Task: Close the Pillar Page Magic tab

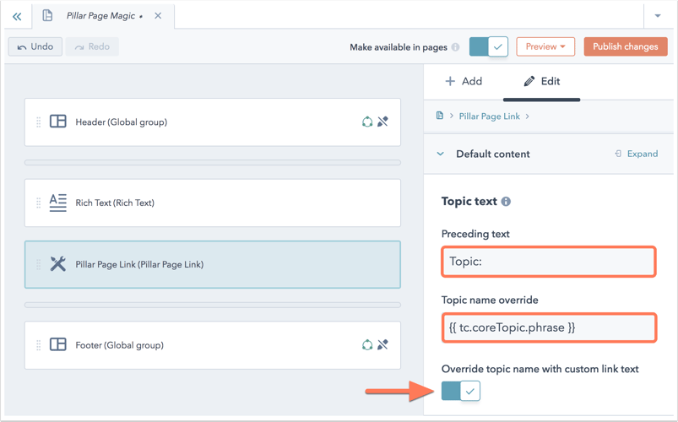Action: click(x=158, y=15)
